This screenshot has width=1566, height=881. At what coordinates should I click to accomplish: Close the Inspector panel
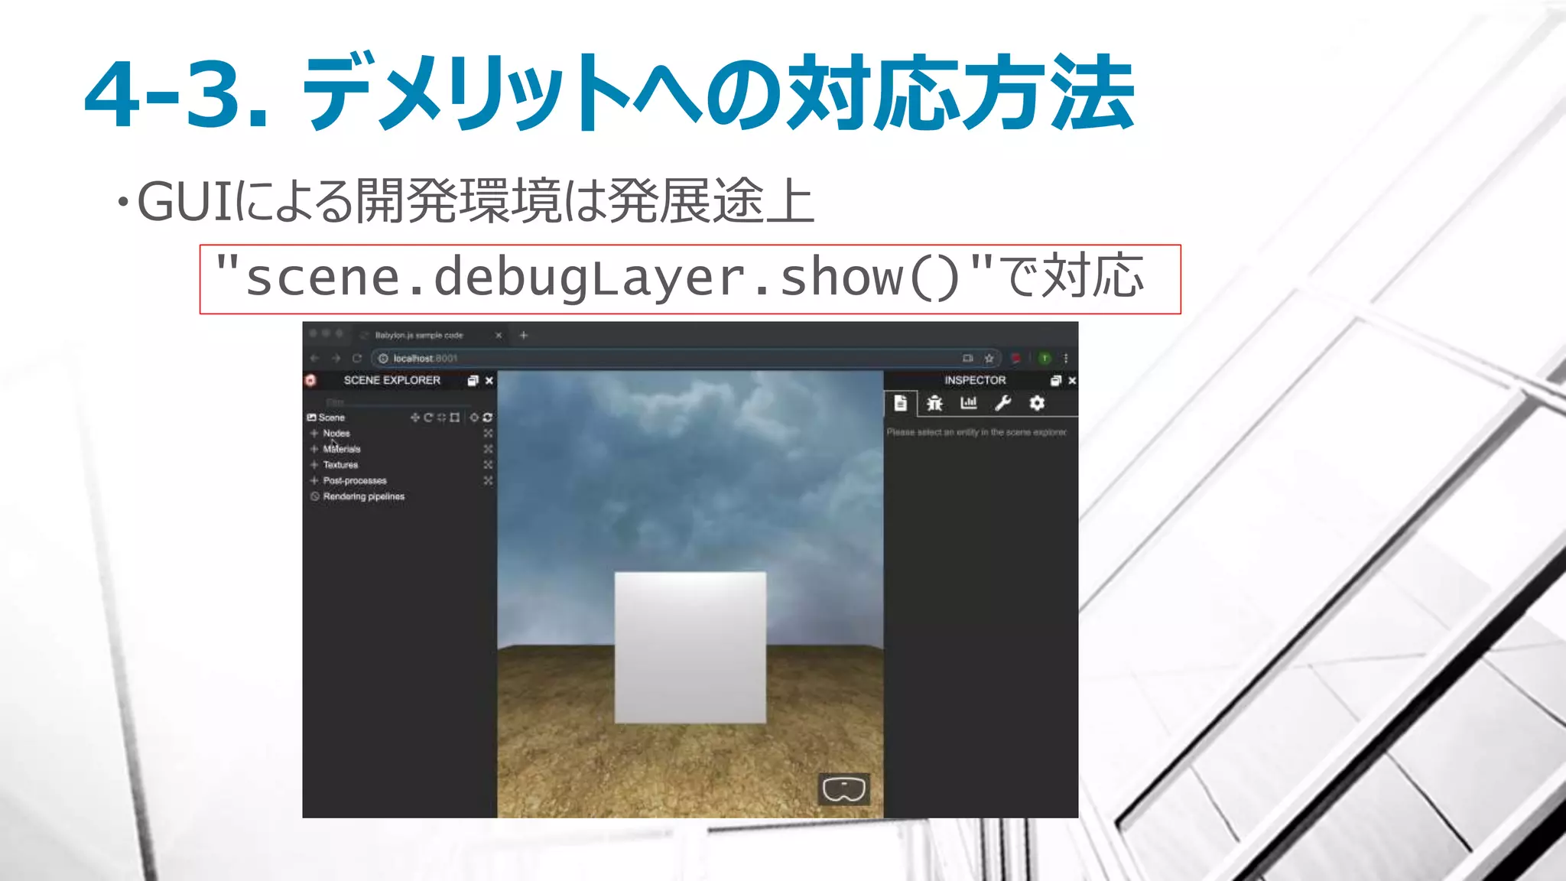1072,380
